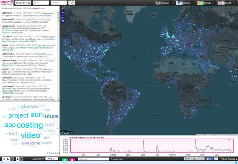Run search with the magnifier button
This screenshot has height=164, width=238.
[70, 3]
